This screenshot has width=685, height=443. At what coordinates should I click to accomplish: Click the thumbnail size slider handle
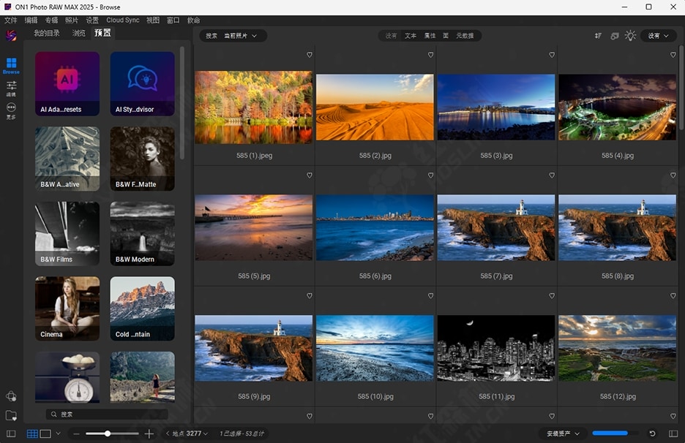pyautogui.click(x=108, y=433)
